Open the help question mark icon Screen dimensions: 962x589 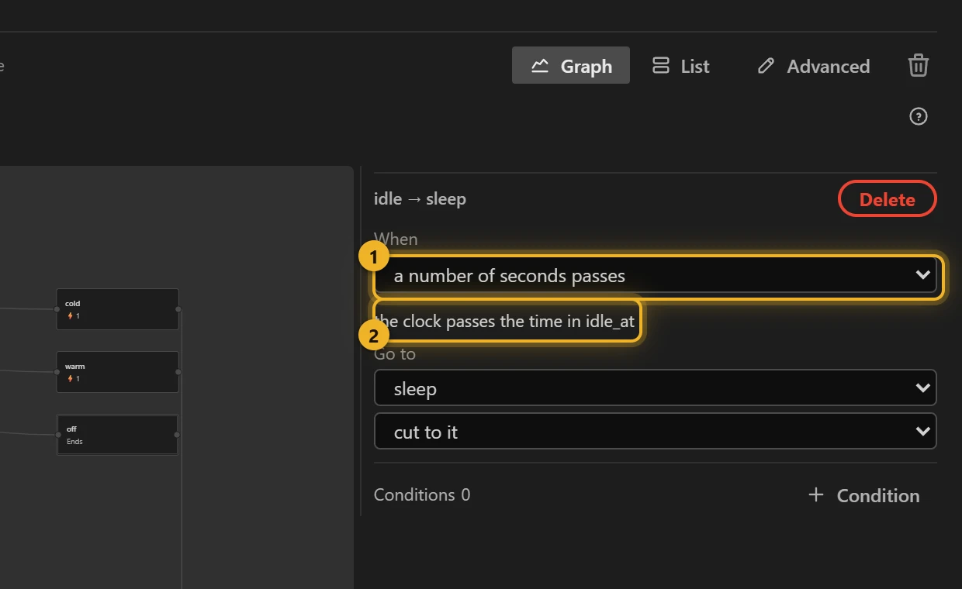pos(919,116)
